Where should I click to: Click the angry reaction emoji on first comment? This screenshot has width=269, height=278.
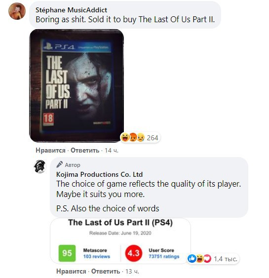133,137
